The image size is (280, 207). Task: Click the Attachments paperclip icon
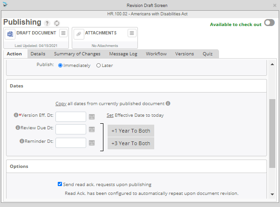click(x=79, y=34)
